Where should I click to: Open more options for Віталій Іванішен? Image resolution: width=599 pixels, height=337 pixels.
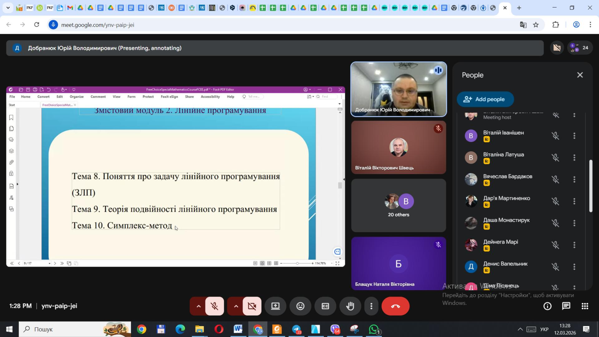[574, 136]
